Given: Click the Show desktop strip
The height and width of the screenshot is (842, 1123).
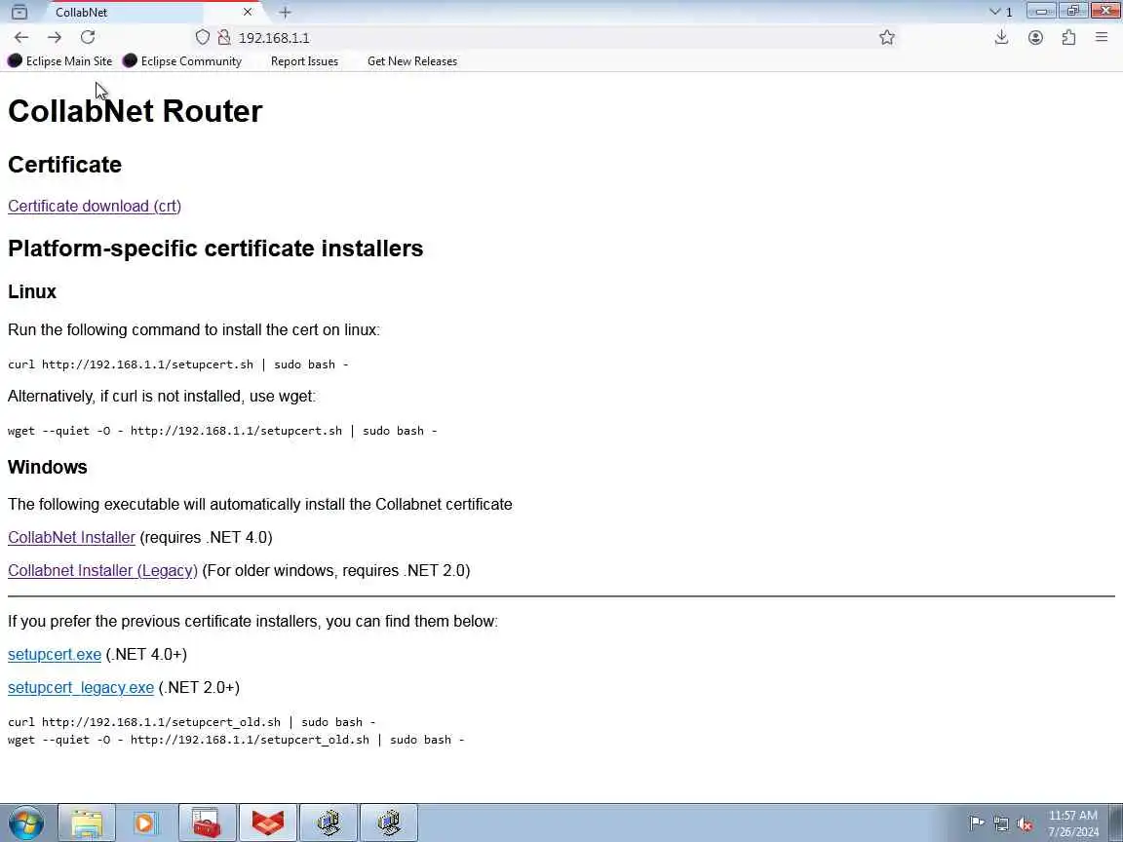Looking at the screenshot, I should [x=1116, y=823].
